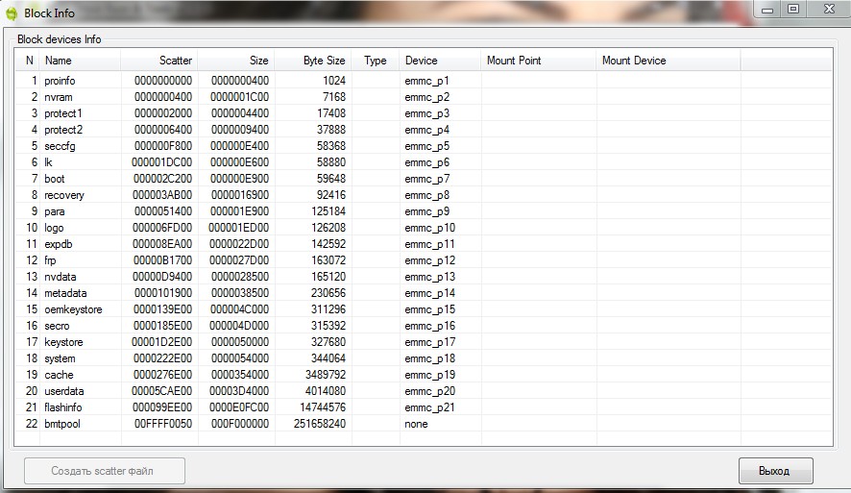
Task: Select the cache partition entry
Action: click(59, 375)
